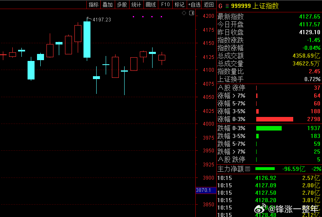Click the 4000 price axis label
The width and height of the screenshot is (322, 217).
[x=208, y=124]
